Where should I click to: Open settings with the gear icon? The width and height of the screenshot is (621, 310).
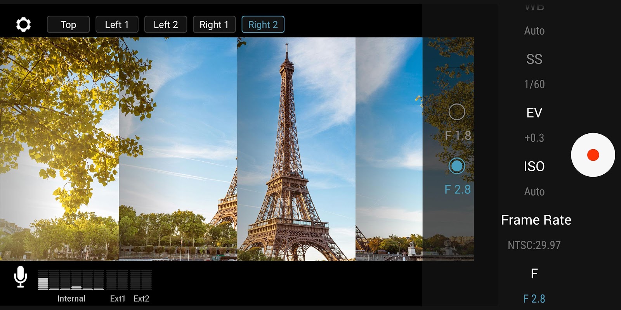tap(23, 24)
